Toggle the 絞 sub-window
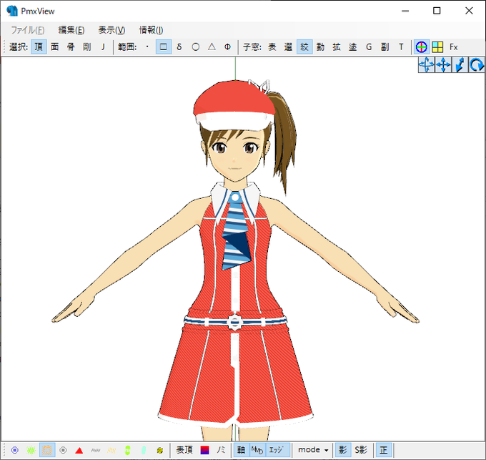486x460 pixels. pos(304,47)
